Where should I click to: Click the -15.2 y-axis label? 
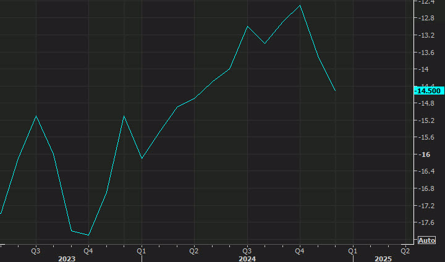click(x=426, y=120)
